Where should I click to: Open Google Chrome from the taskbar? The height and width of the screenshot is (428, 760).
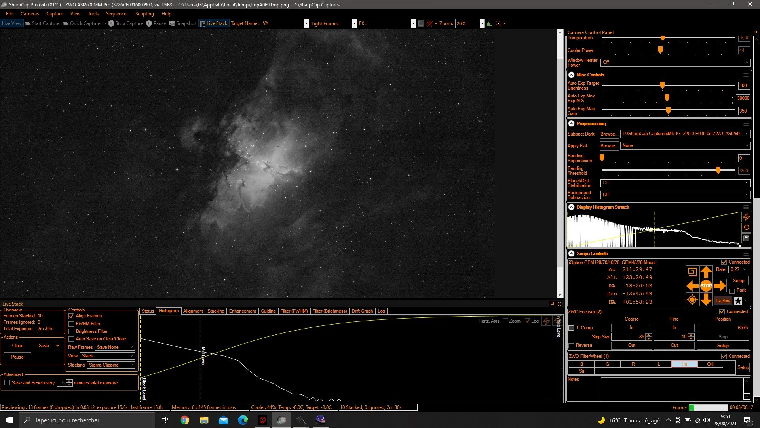[x=185, y=420]
